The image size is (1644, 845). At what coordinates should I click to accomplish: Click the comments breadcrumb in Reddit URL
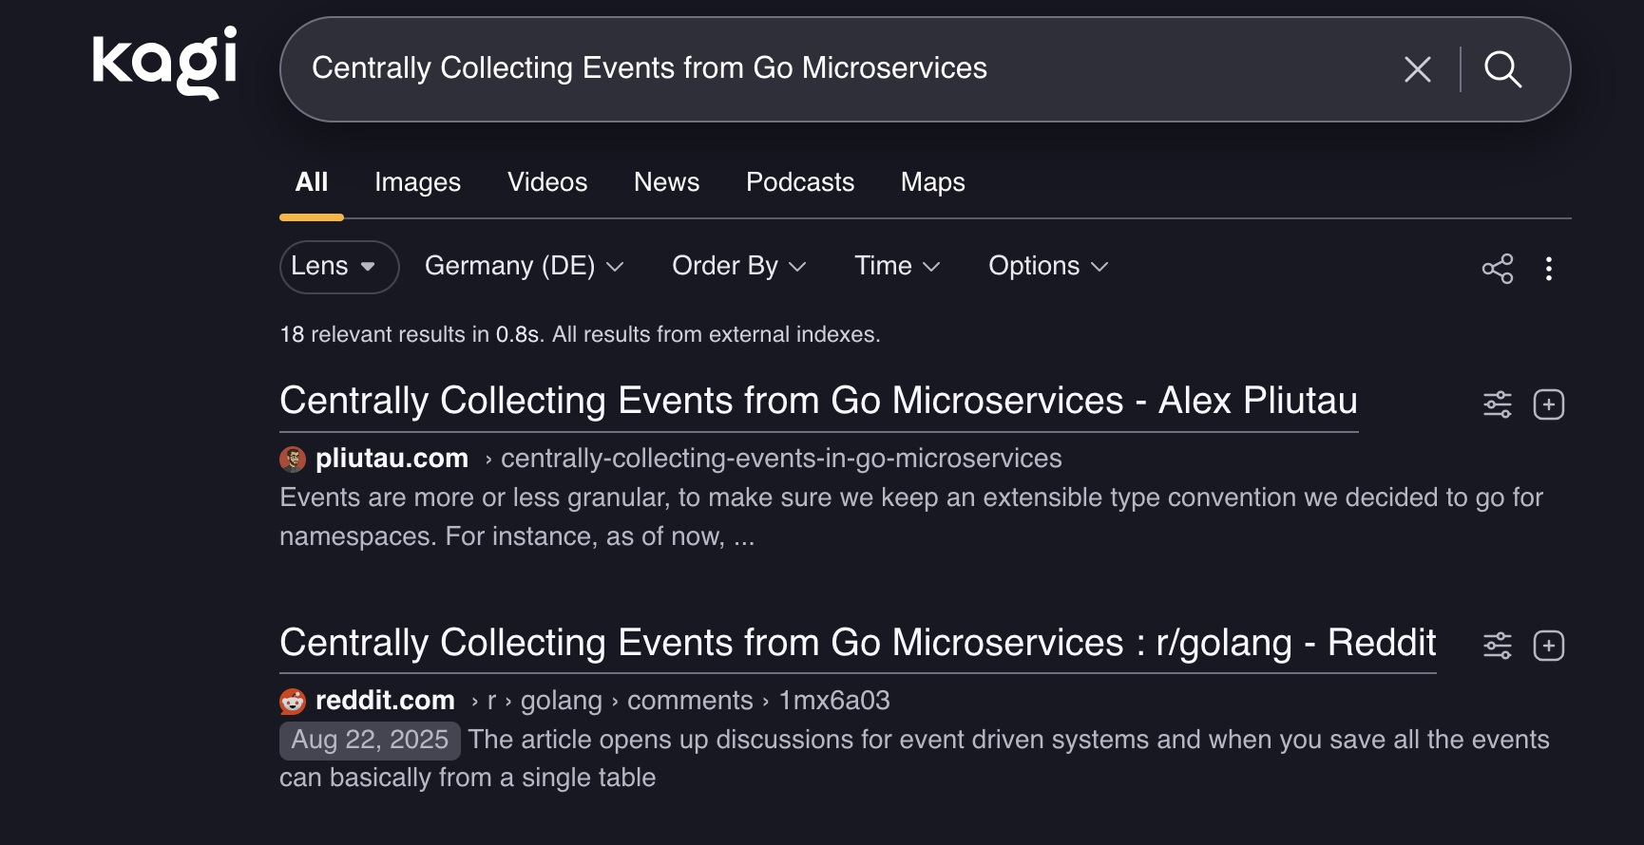point(690,701)
